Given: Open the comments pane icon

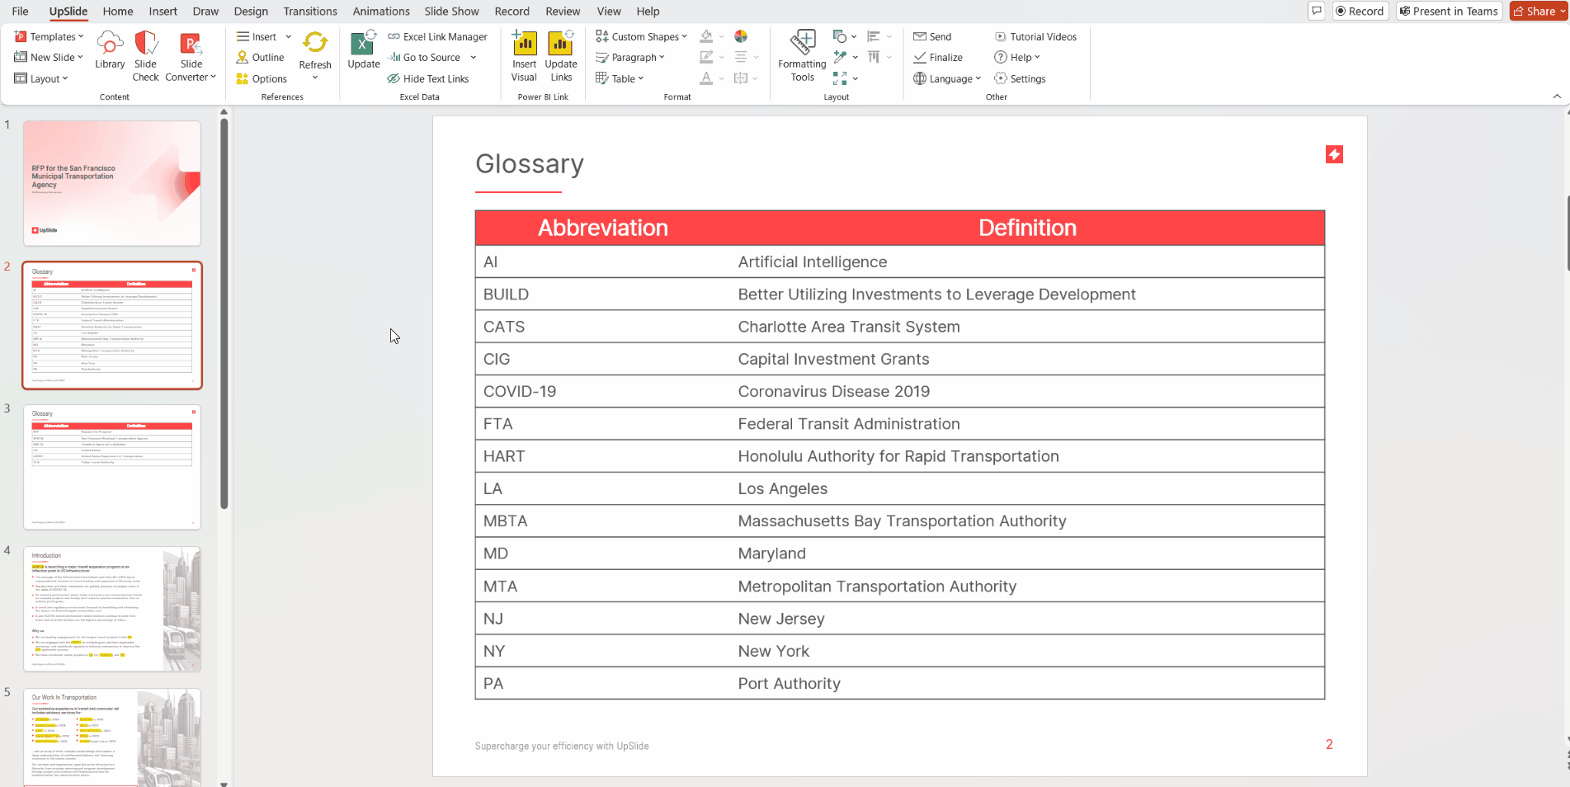Looking at the screenshot, I should (1317, 11).
